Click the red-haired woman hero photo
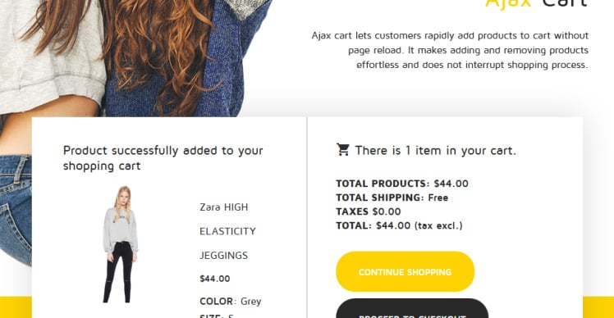614x318 pixels. [x=135, y=58]
